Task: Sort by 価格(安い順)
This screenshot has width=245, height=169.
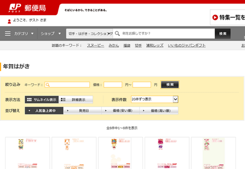Action: coord(120,110)
